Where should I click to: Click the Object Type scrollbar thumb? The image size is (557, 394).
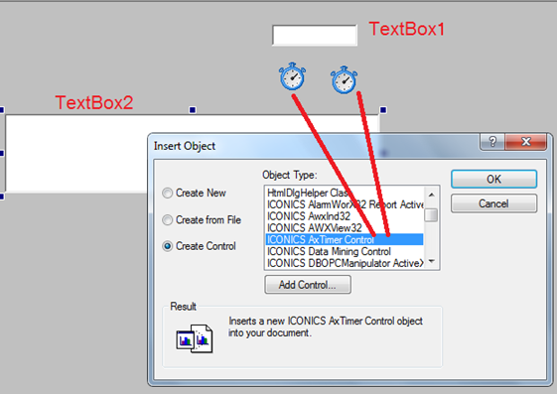pyautogui.click(x=431, y=215)
